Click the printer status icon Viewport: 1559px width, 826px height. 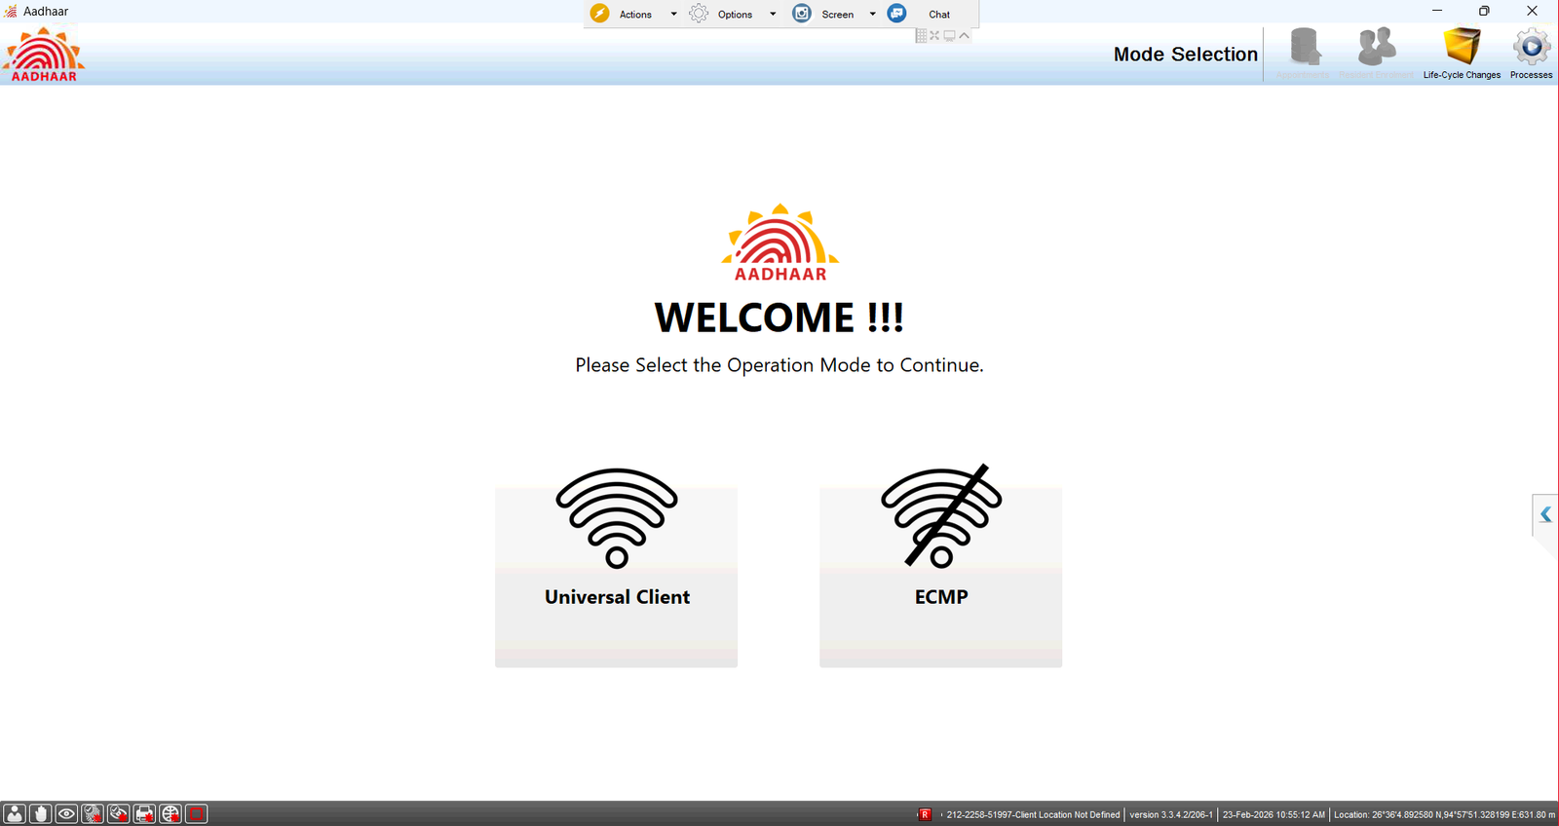click(x=144, y=813)
